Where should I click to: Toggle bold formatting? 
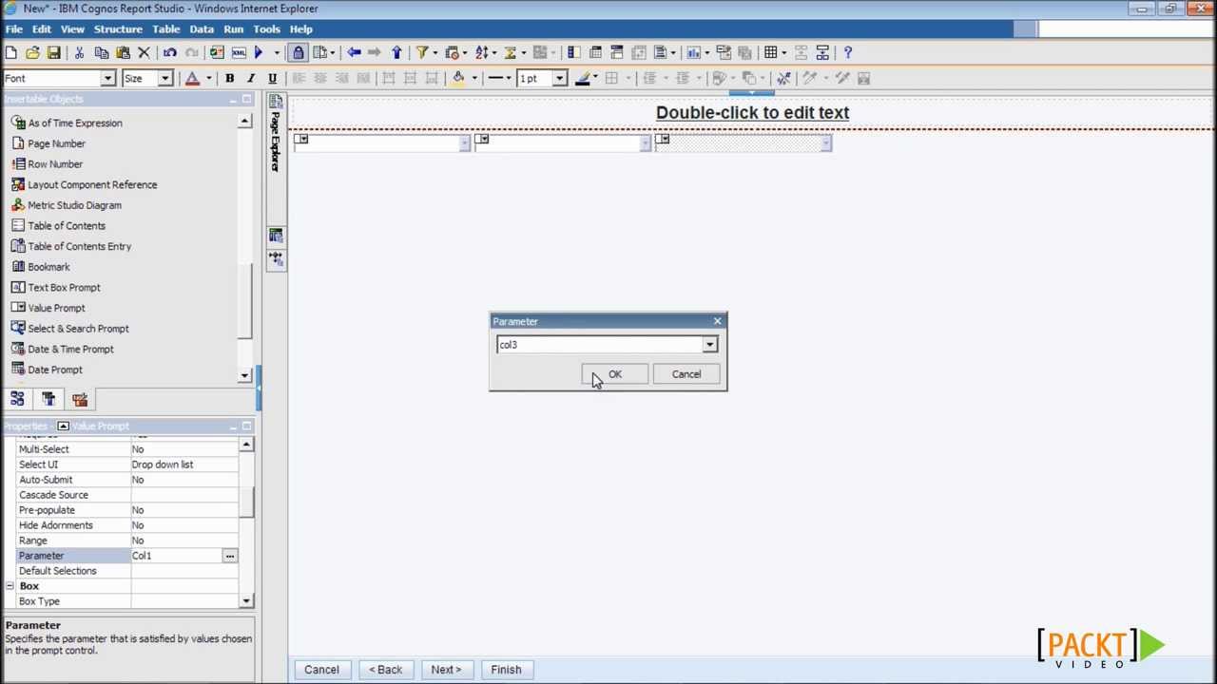229,79
